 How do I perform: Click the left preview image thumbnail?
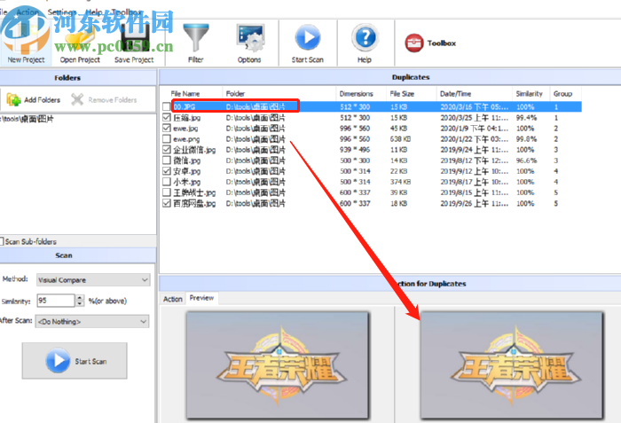coord(278,364)
